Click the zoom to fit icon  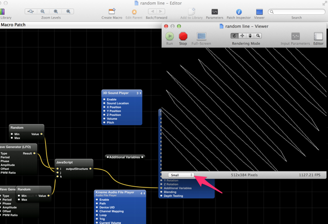click(x=31, y=11)
